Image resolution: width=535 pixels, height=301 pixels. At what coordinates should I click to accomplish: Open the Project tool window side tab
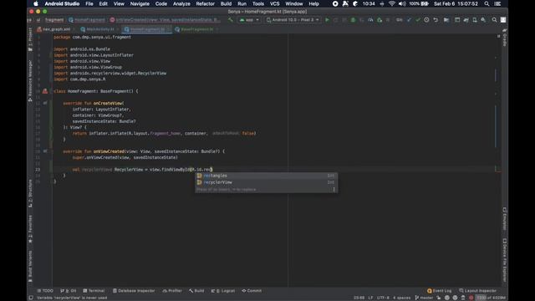[x=30, y=39]
